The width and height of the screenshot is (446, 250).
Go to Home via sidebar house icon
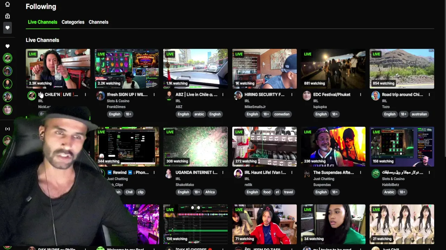tap(7, 5)
